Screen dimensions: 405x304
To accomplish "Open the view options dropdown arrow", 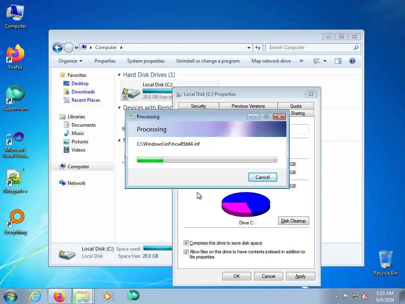I will click(325, 61).
